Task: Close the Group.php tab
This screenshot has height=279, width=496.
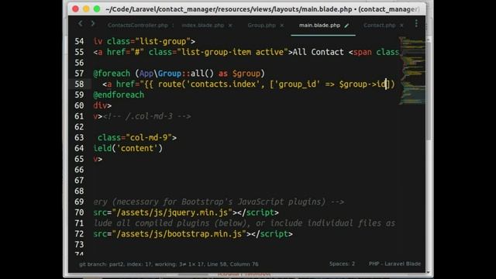Action: (282, 26)
